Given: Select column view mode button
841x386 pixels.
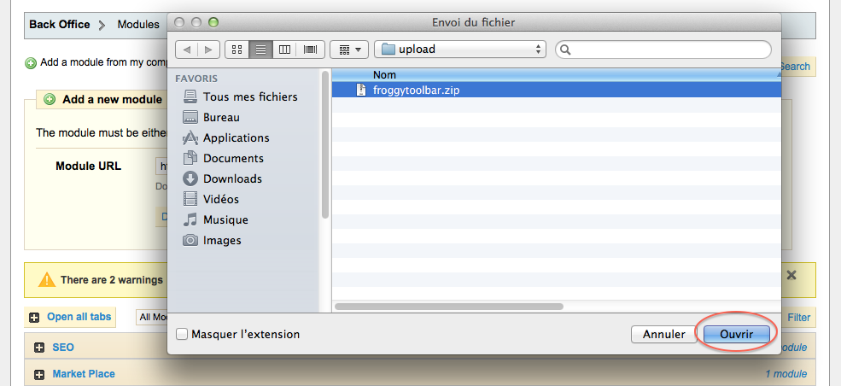Looking at the screenshot, I should [285, 50].
